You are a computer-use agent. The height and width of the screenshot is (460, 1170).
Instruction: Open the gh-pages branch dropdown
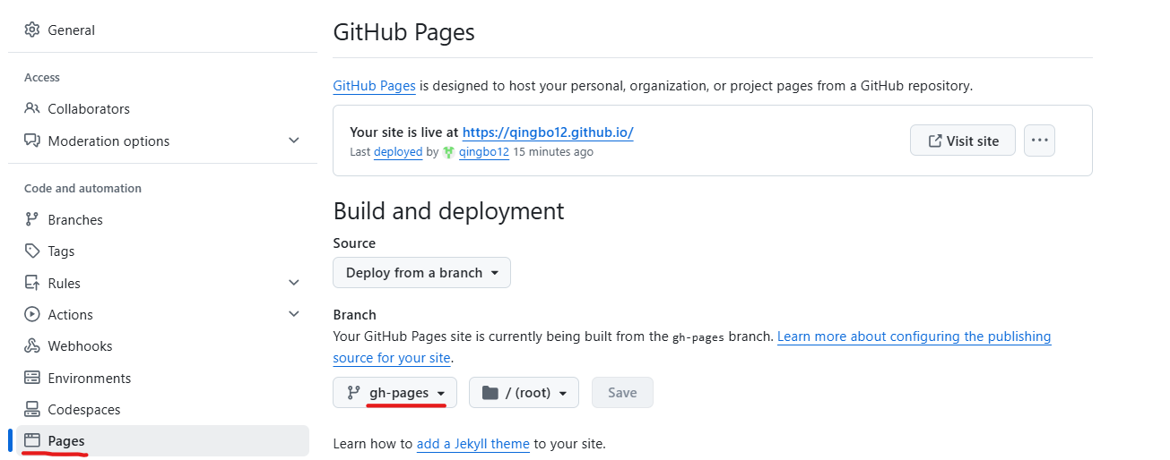[x=394, y=393]
